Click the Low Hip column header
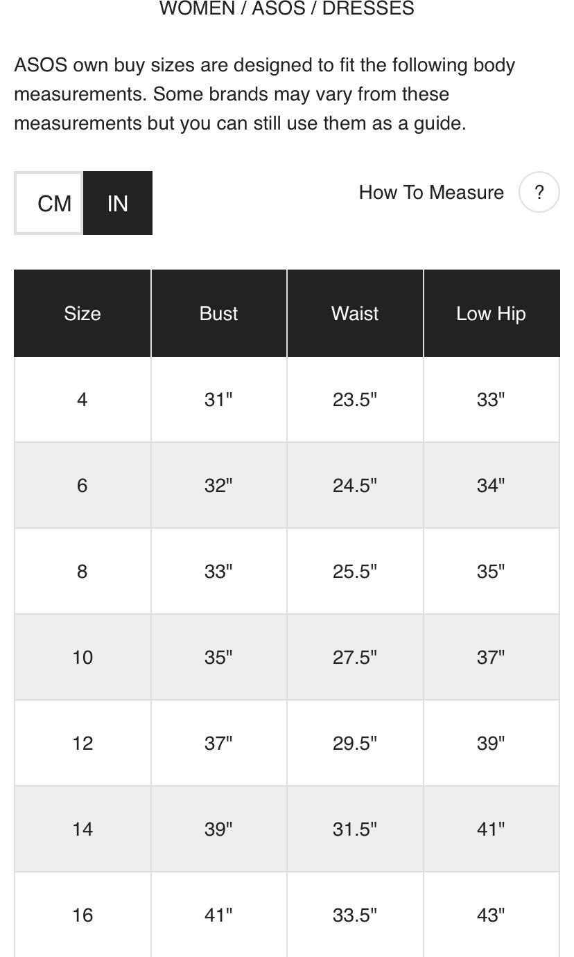Viewport: 574px width, 957px height. [492, 313]
